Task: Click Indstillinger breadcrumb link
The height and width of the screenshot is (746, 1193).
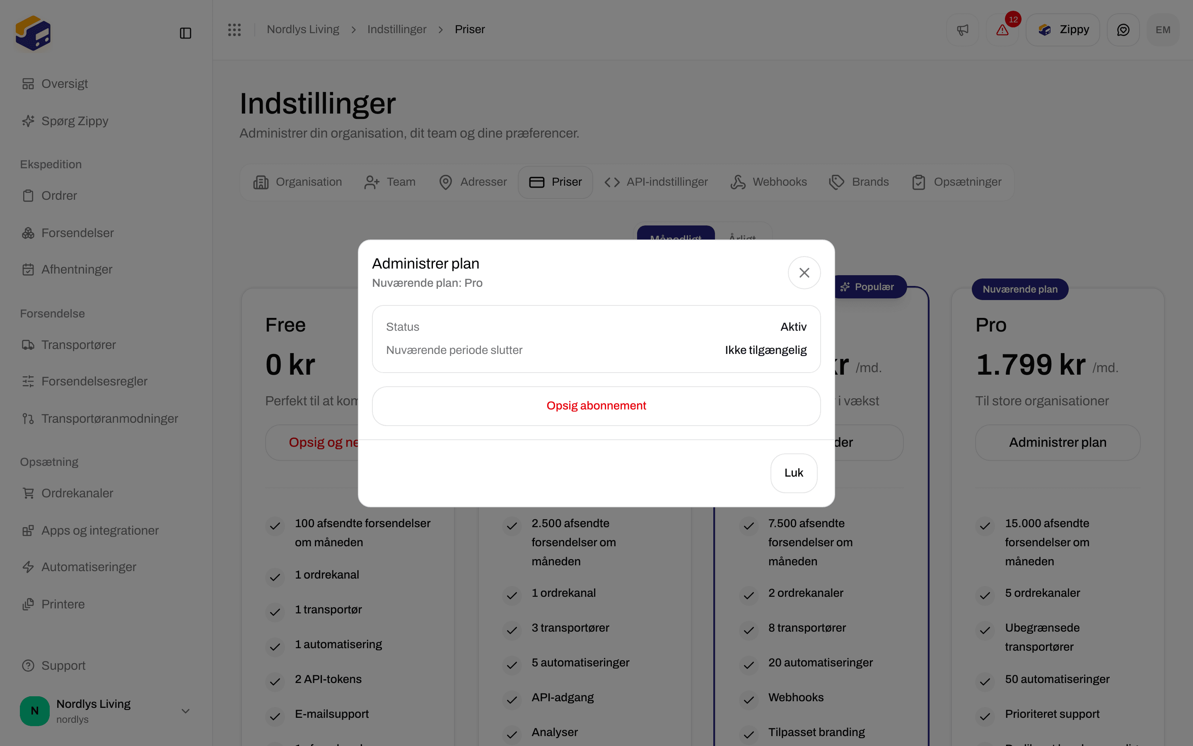Action: point(397,29)
